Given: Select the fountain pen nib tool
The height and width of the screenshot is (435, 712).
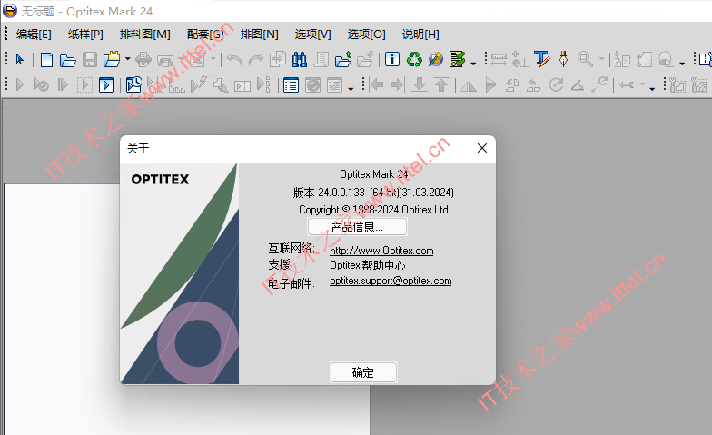Looking at the screenshot, I should pyautogui.click(x=563, y=59).
